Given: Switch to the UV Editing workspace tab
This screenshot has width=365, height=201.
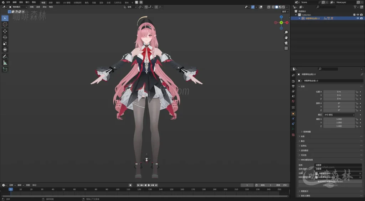Looking at the screenshot, I should point(67,2).
